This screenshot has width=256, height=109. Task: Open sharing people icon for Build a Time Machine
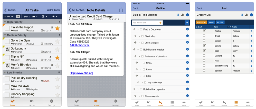183,15
